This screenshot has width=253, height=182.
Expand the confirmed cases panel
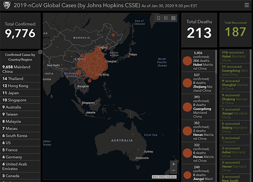(x=40, y=52)
